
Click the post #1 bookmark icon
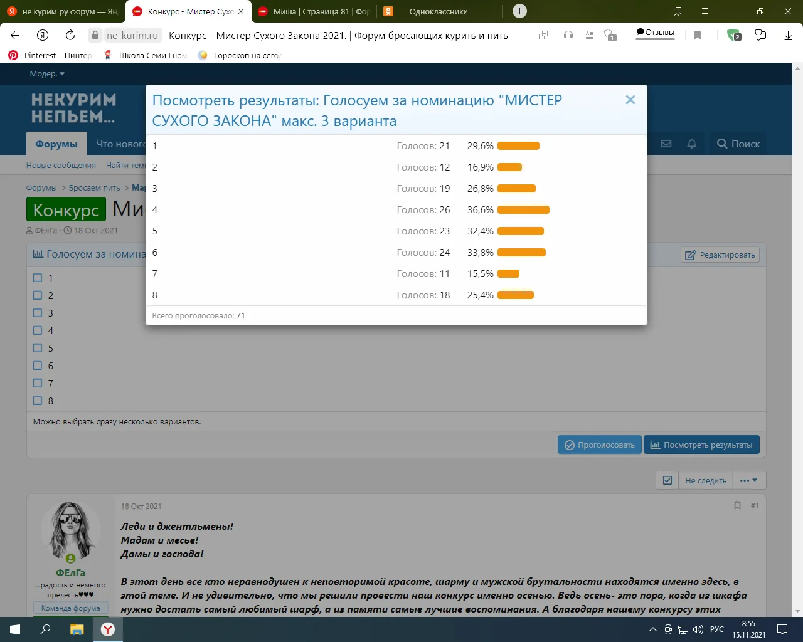[x=738, y=505]
